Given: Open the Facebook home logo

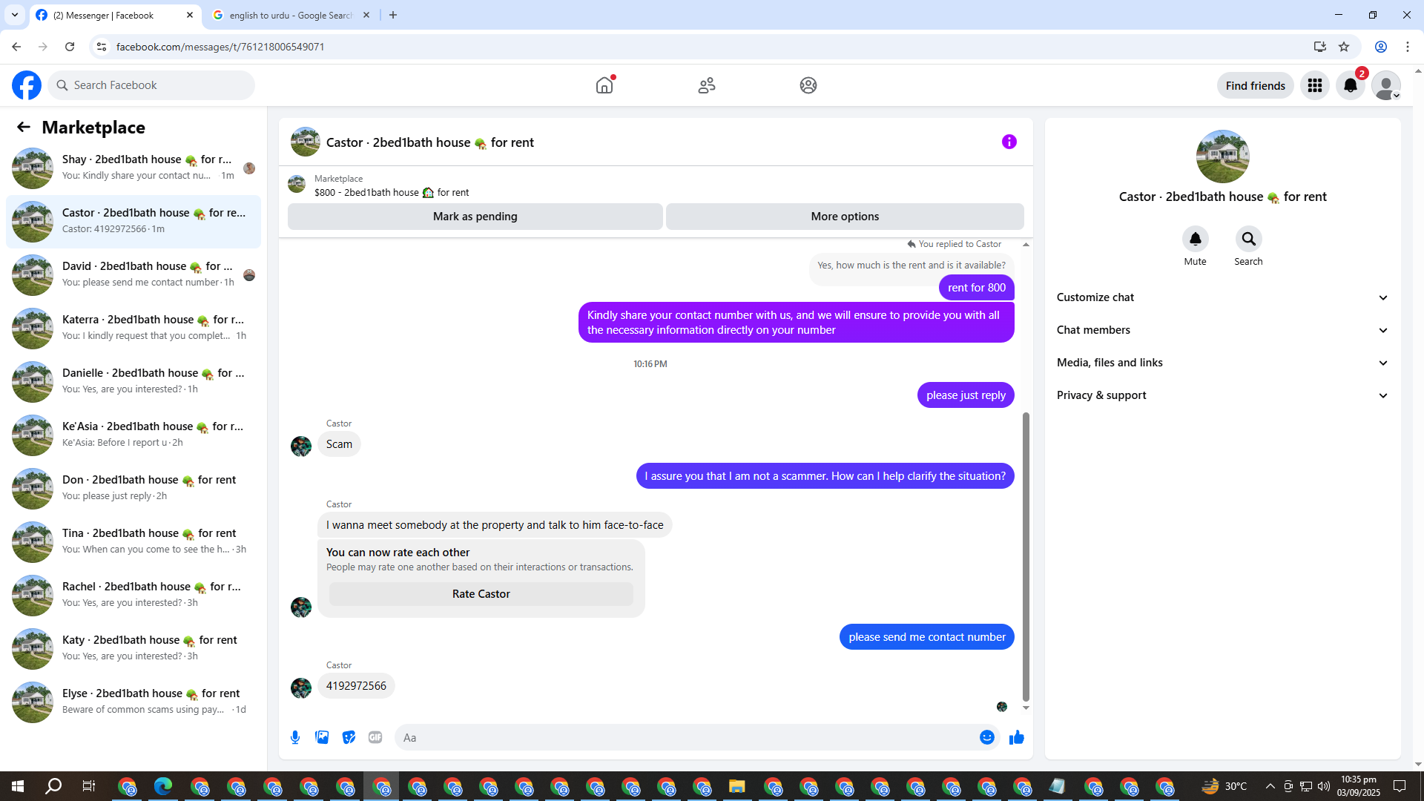Looking at the screenshot, I should coord(27,85).
